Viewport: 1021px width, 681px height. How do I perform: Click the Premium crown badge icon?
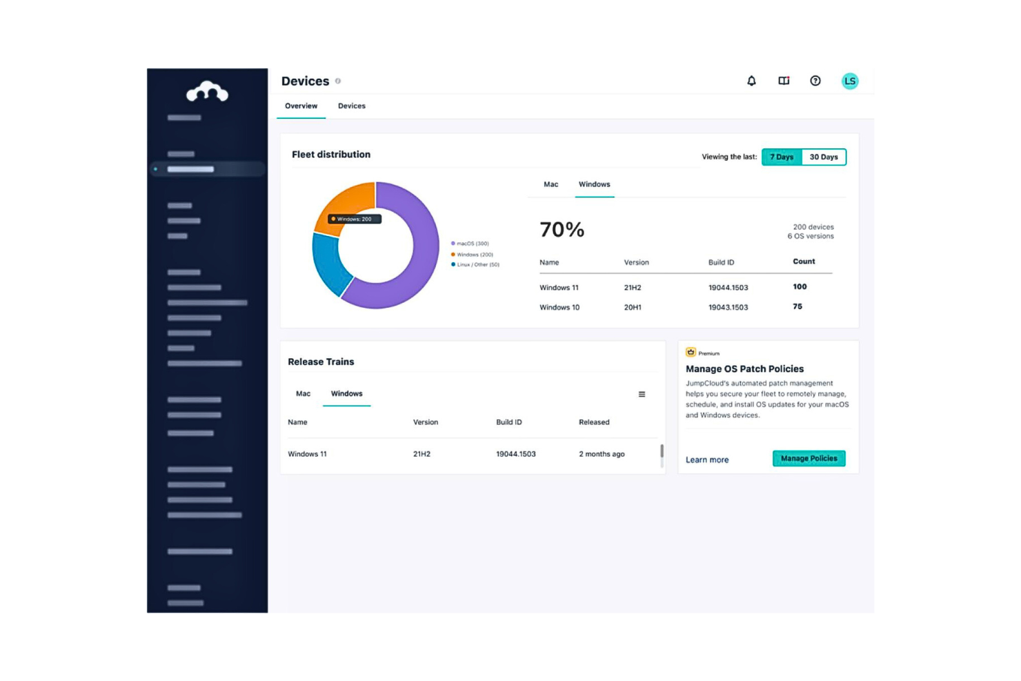(x=691, y=353)
